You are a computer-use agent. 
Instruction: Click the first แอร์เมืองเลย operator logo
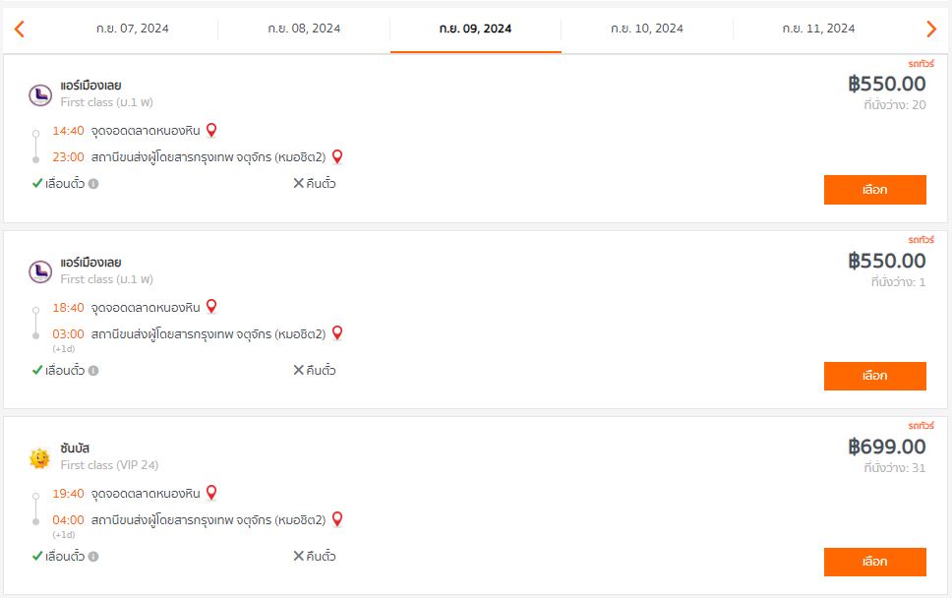click(x=40, y=95)
